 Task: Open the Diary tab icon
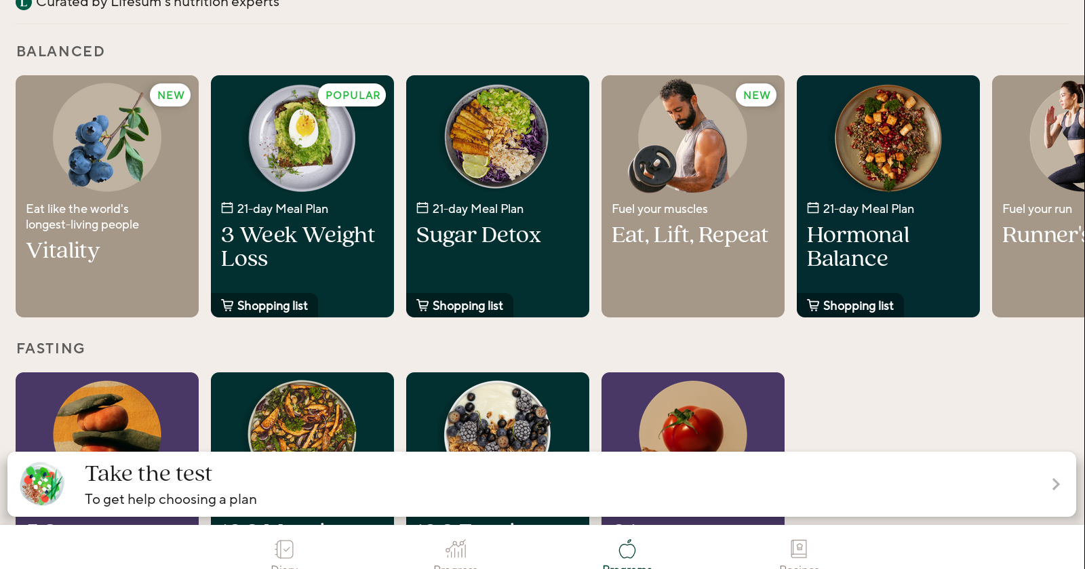click(284, 549)
